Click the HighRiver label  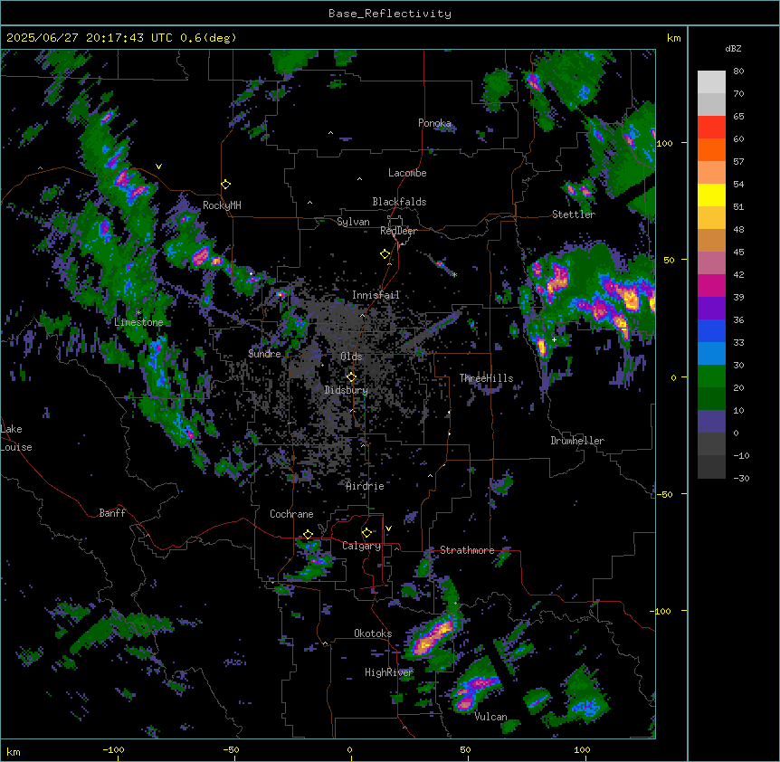(x=389, y=672)
